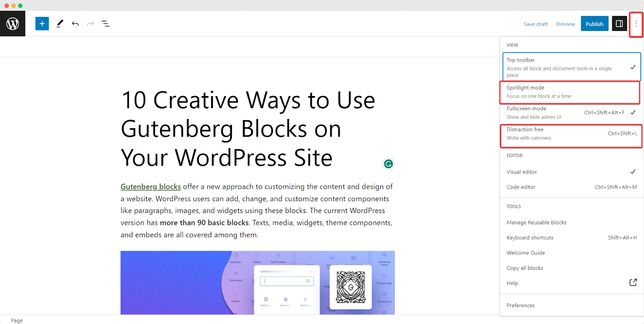Open Keyboard shortcuts
Viewport: 644px width, 324px height.
click(572, 238)
